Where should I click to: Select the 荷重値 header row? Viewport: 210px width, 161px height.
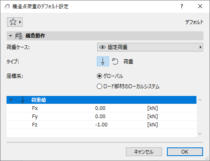pos(101,100)
